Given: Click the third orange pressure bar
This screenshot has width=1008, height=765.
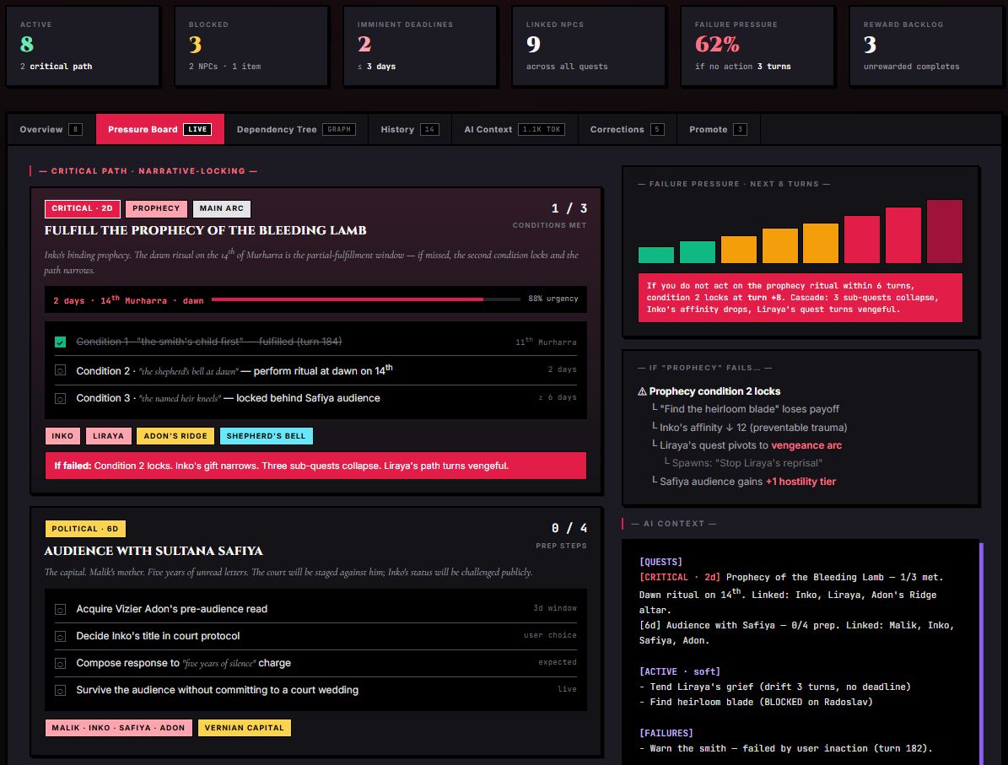Looking at the screenshot, I should (x=821, y=243).
